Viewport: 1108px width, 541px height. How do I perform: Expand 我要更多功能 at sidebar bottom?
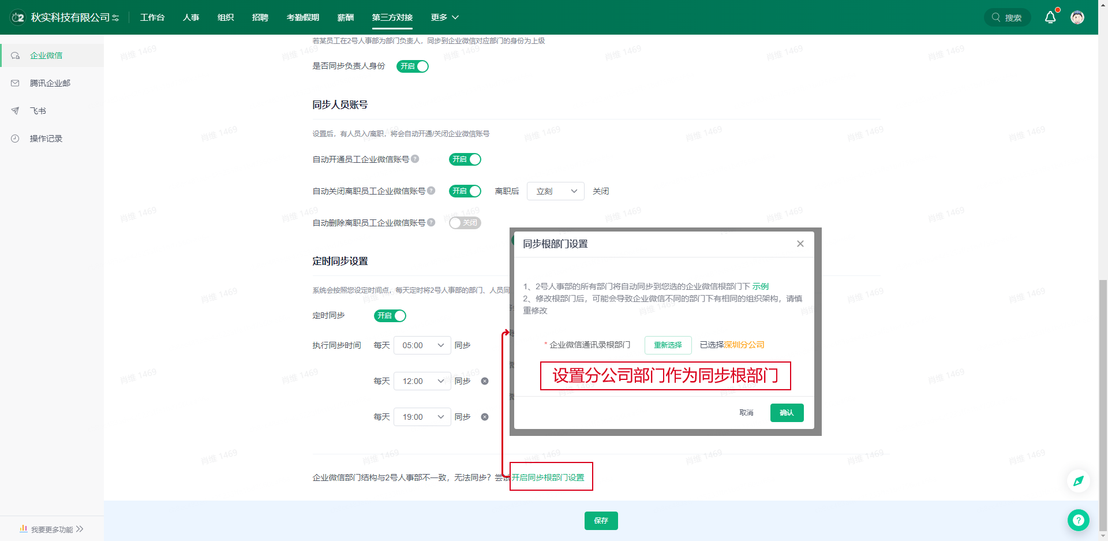[52, 529]
